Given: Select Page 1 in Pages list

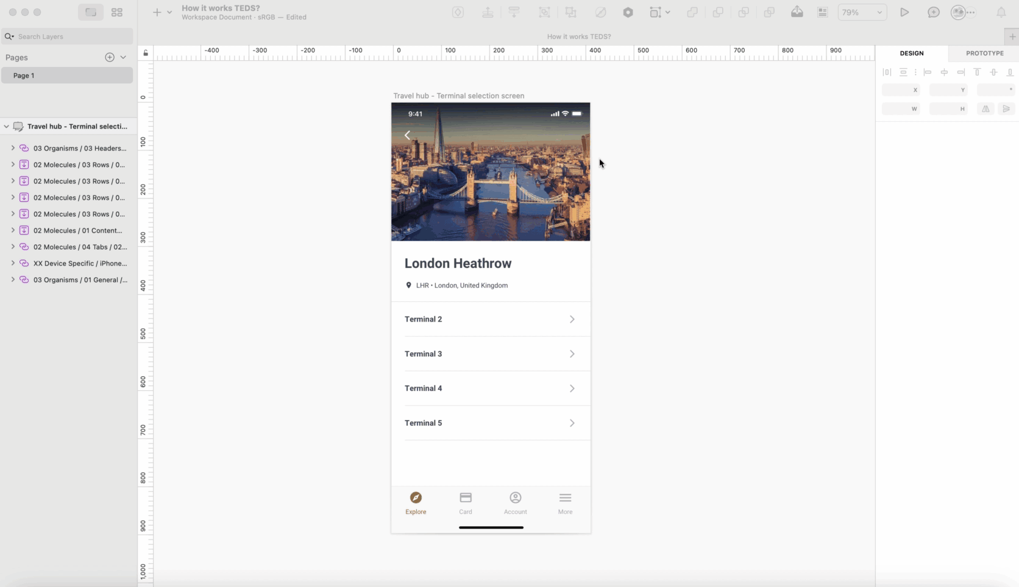Looking at the screenshot, I should (x=67, y=76).
